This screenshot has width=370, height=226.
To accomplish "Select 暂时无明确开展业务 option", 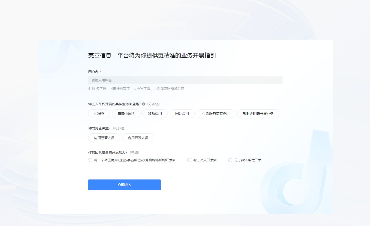I will 258,114.
